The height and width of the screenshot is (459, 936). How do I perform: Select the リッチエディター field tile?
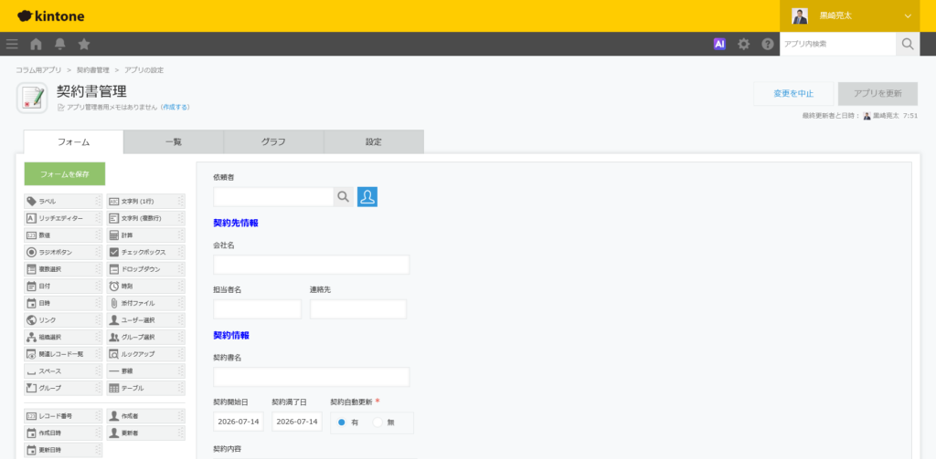63,218
